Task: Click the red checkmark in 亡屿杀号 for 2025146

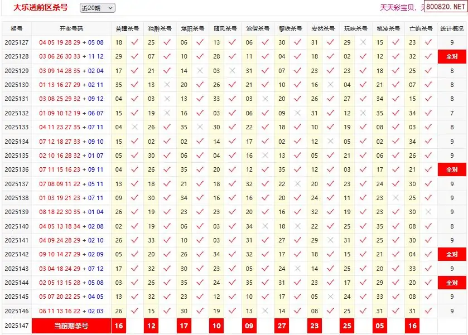Action: pos(428,312)
